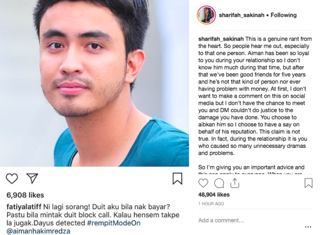Click the 1 HOUR AGO timestamp
The width and height of the screenshot is (321, 235).
(x=211, y=204)
